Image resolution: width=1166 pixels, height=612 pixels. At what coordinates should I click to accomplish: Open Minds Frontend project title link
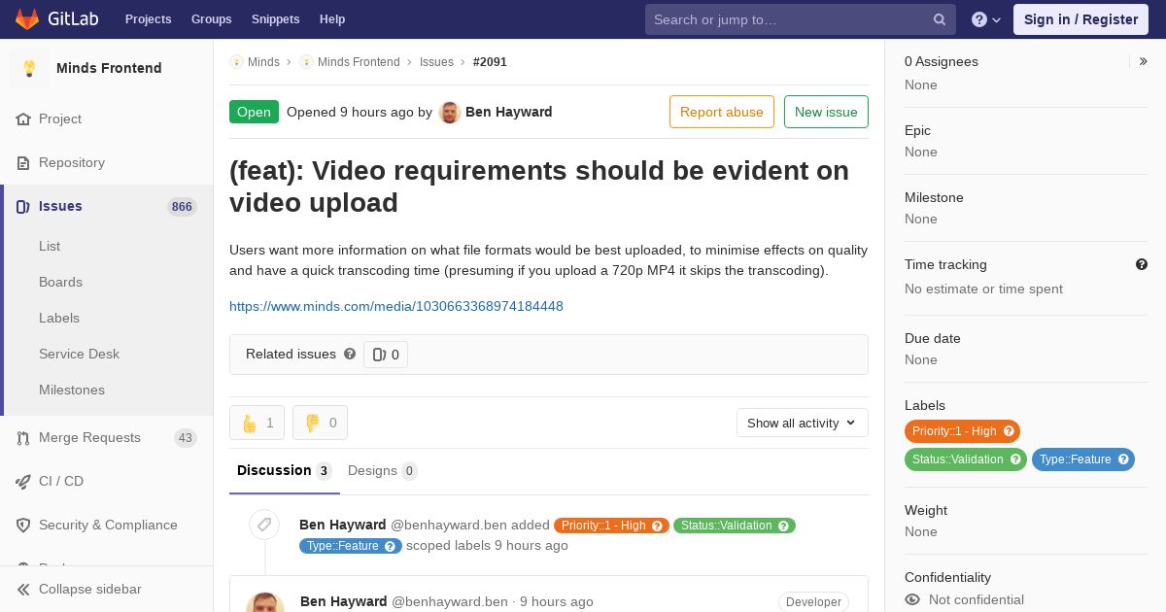tap(109, 68)
